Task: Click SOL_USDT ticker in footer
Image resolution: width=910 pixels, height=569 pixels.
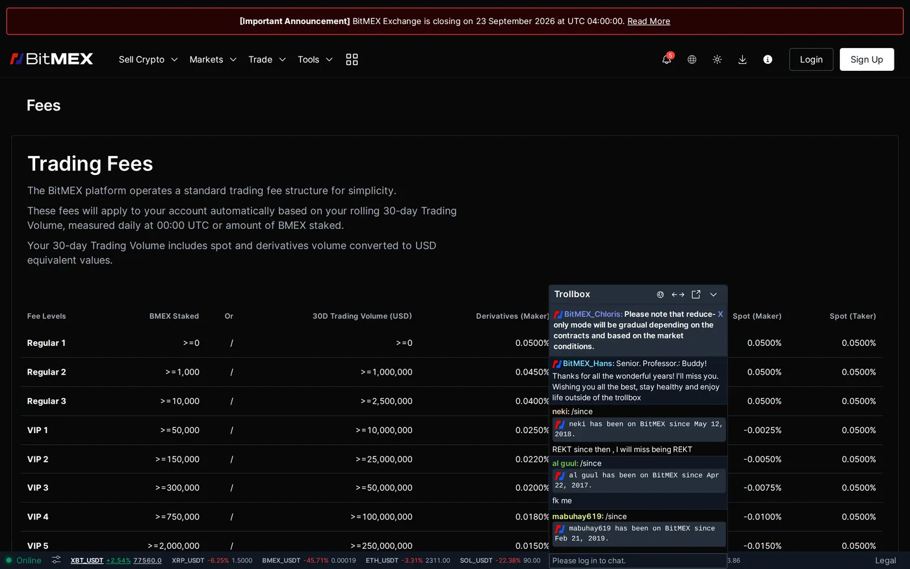Action: 500,561
